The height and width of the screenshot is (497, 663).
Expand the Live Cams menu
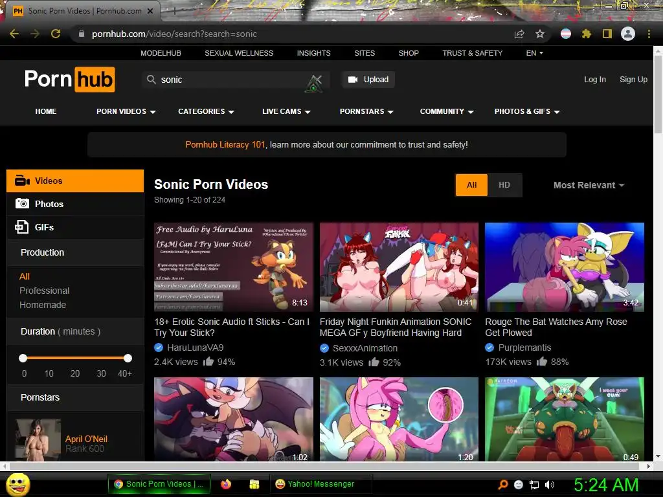pos(286,111)
